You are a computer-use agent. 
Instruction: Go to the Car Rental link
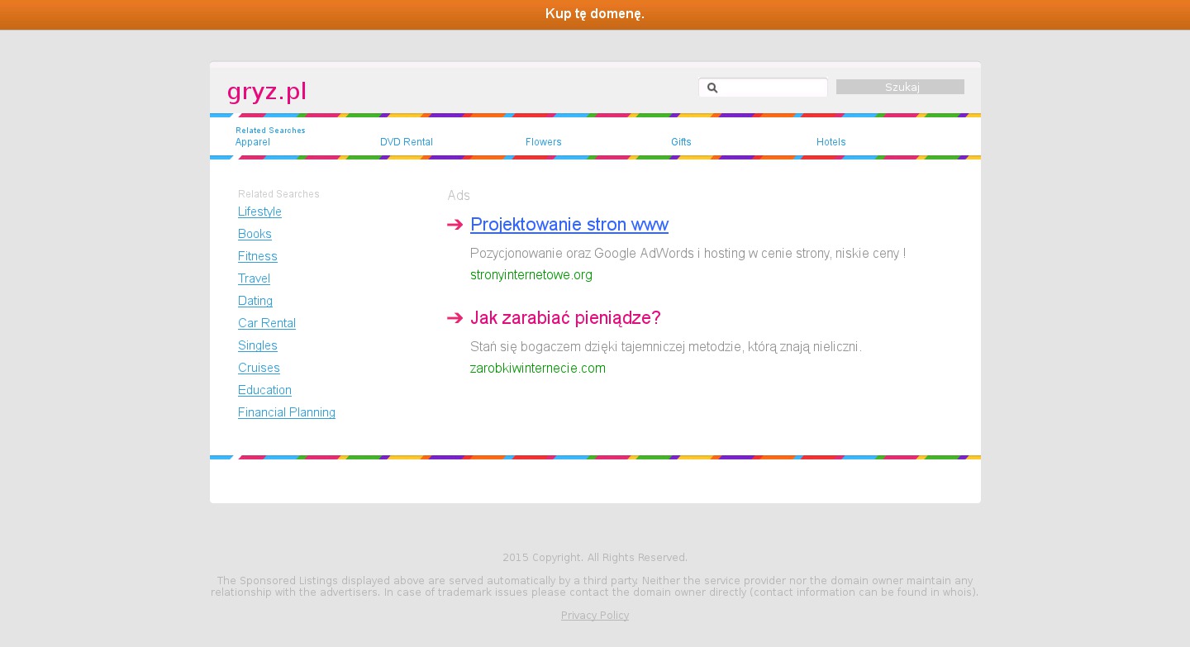point(267,323)
